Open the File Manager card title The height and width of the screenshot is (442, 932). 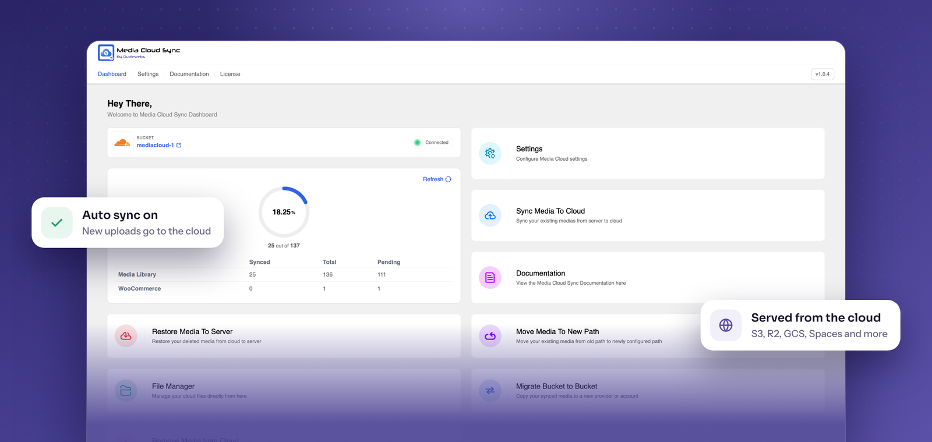pyautogui.click(x=174, y=386)
